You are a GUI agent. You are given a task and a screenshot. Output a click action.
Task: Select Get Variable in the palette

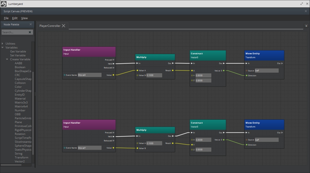[x=18, y=52]
